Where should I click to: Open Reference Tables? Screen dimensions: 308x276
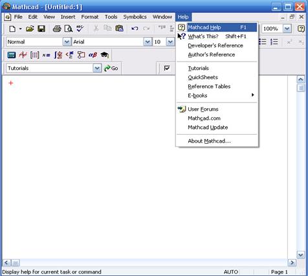[217, 86]
